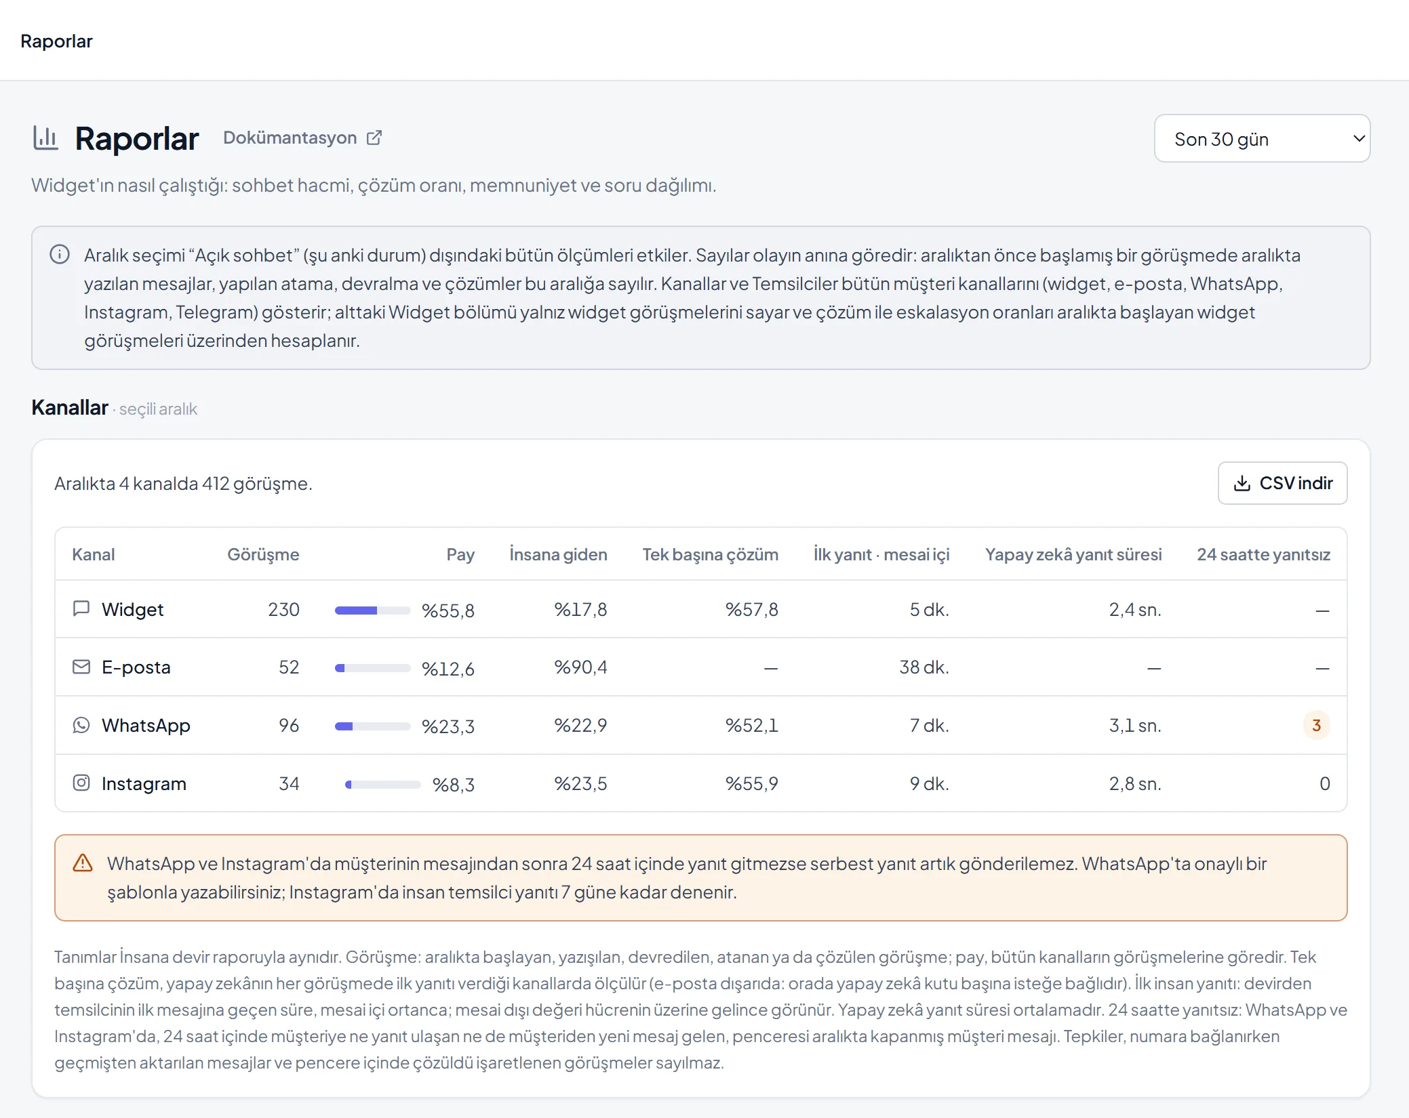Click the Instagram share progress bar
This screenshot has width=1409, height=1118.
coord(383,785)
